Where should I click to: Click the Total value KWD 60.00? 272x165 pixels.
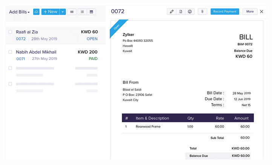point(241,148)
